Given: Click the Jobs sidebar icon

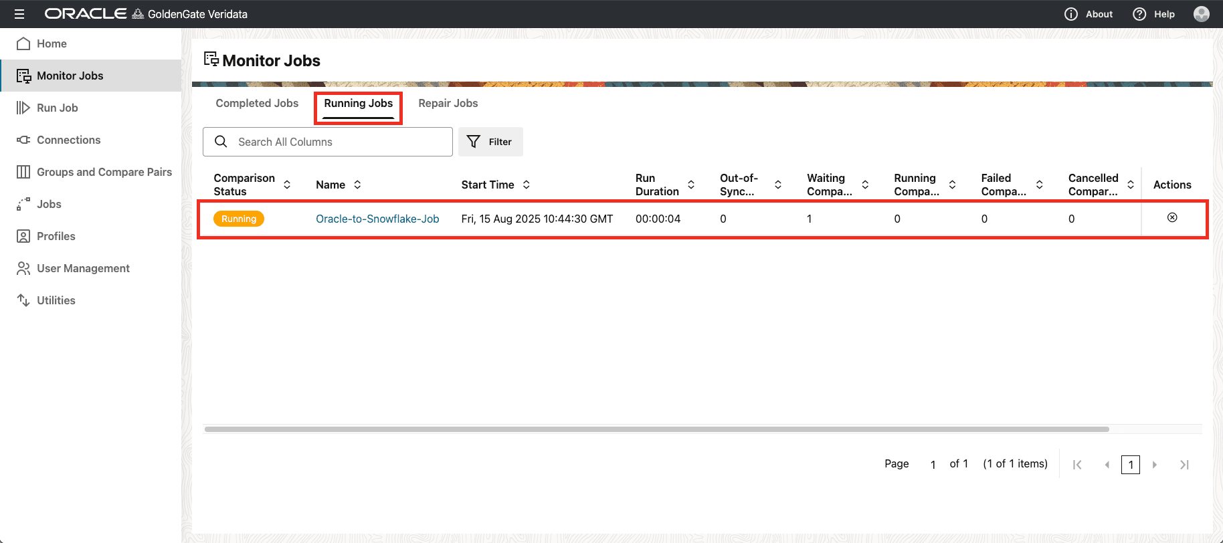Looking at the screenshot, I should pyautogui.click(x=23, y=204).
